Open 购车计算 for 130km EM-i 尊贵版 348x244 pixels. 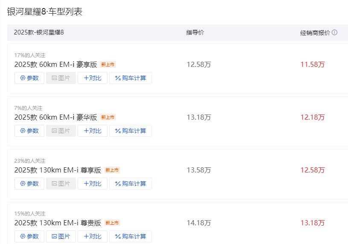click(130, 236)
